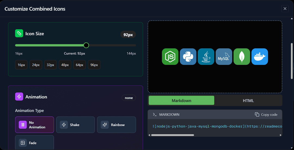This screenshot has width=294, height=150.
Task: Click the icon size slider handle
Action: coord(86,45)
